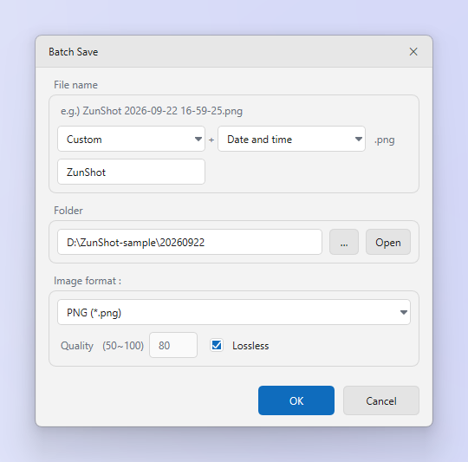
Task: Click the Image format label
Action: tap(88, 281)
